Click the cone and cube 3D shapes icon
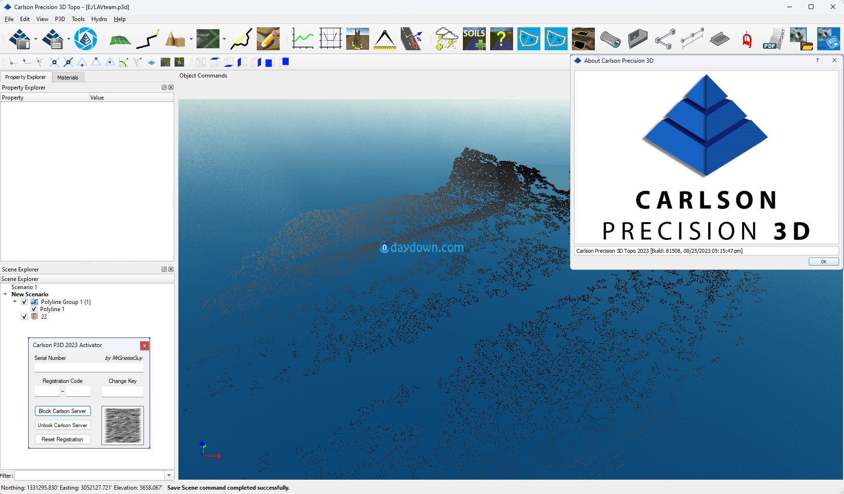 [x=175, y=39]
